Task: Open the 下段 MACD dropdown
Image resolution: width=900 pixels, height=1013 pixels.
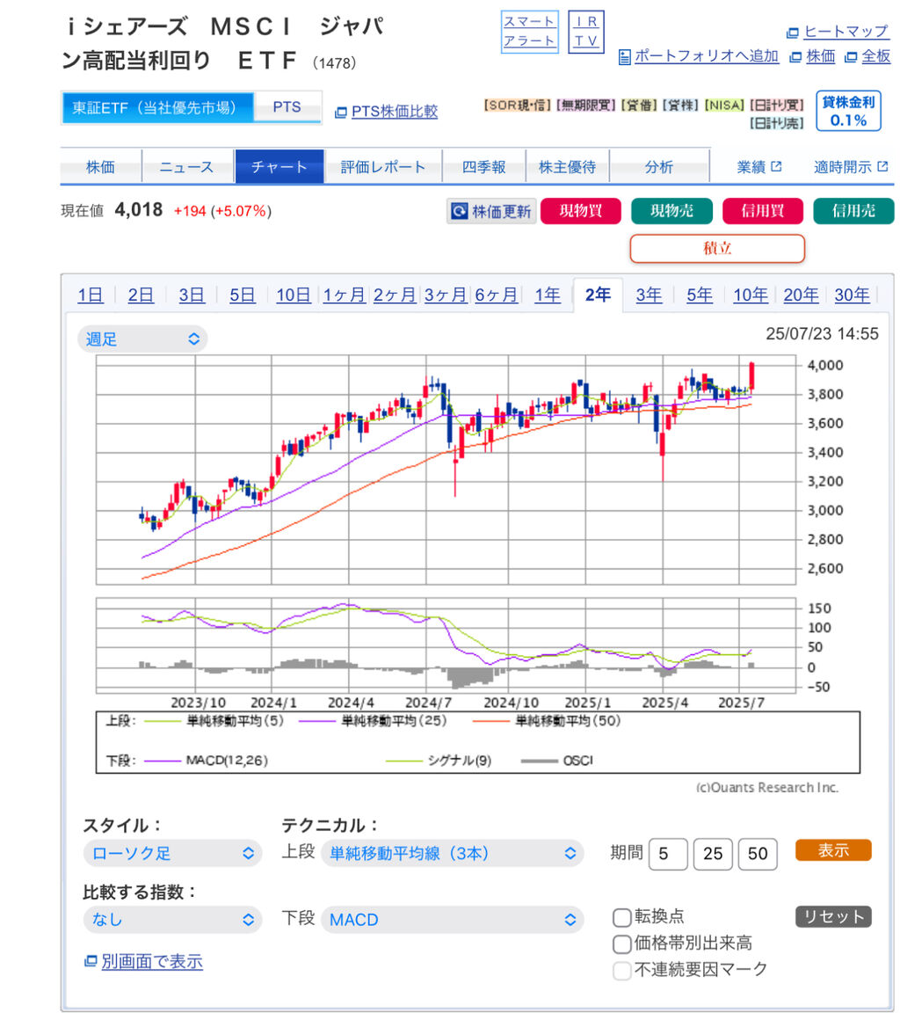Action: pyautogui.click(x=452, y=920)
